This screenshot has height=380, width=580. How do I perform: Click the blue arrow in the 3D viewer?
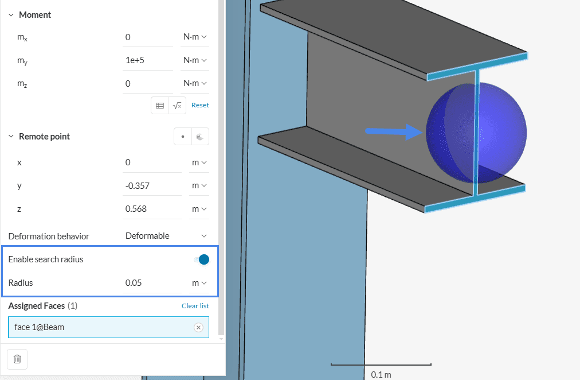(393, 131)
